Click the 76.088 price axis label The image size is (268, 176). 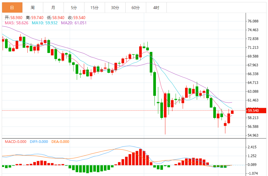[253, 21]
